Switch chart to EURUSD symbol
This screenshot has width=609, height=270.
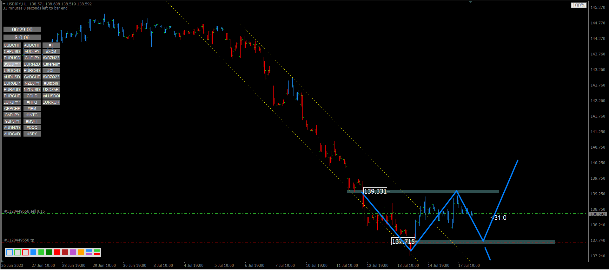(12, 58)
